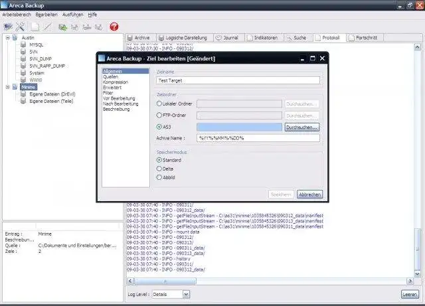This screenshot has height=306, width=425.
Task: Open preferences via crossed tools icon
Action: 21,27
